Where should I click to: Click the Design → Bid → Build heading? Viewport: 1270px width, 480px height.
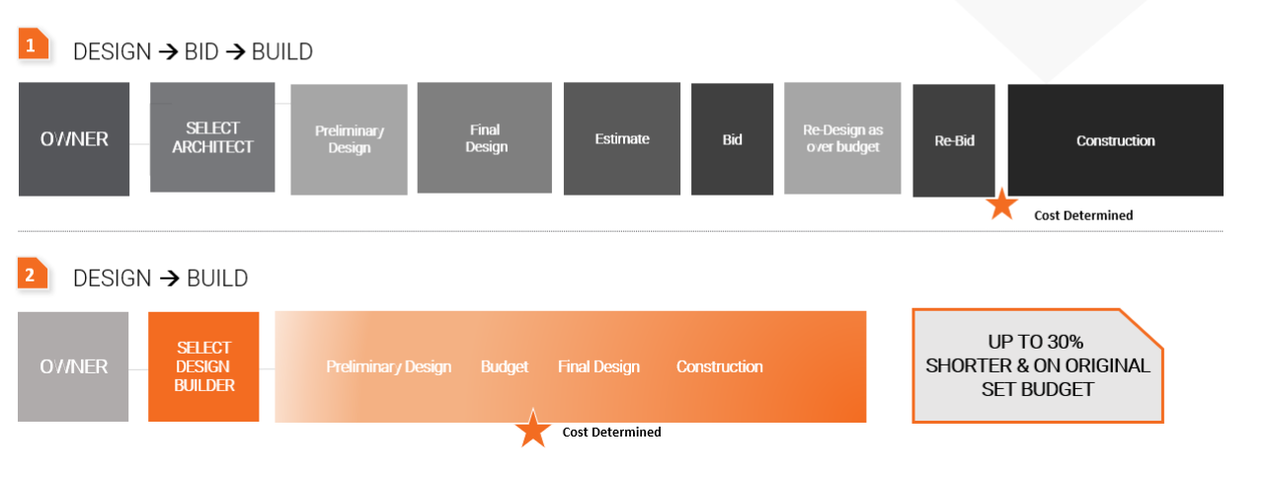(x=193, y=51)
